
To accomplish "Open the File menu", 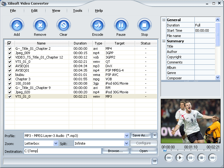I will pyautogui.click(x=13, y=11).
